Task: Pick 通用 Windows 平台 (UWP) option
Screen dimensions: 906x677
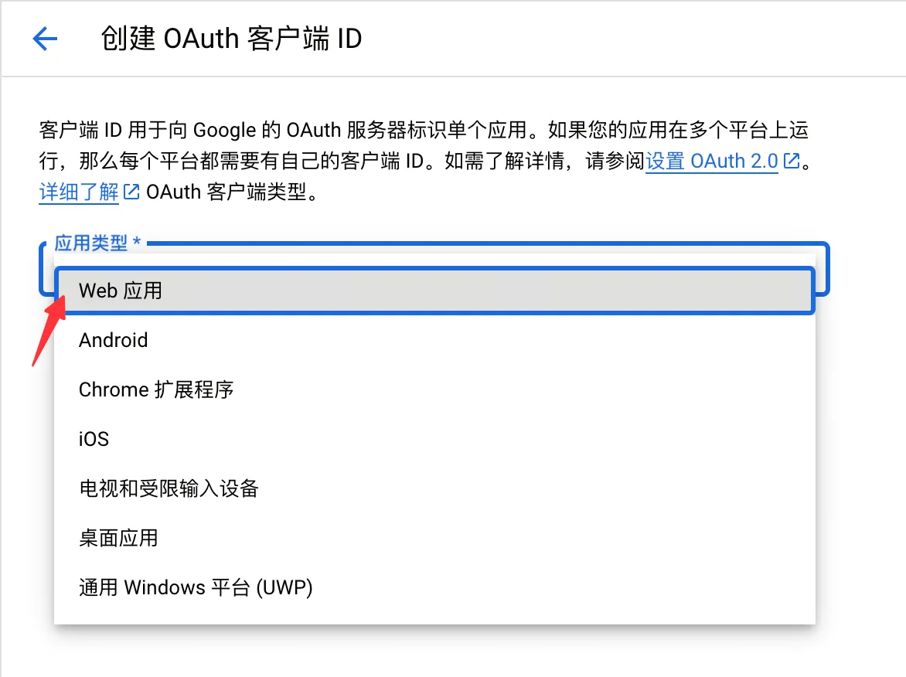Action: coord(434,587)
